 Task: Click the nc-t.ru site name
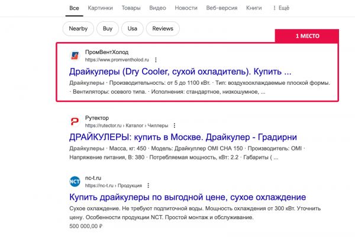click(93, 178)
